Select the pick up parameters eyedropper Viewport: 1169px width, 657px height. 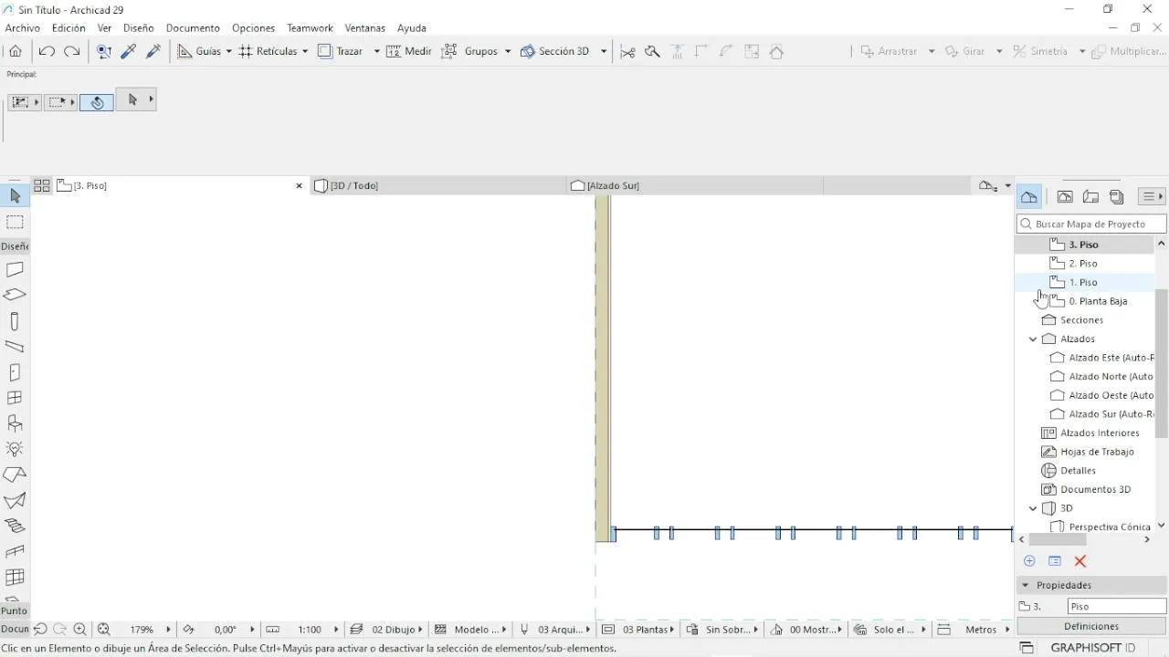[129, 52]
